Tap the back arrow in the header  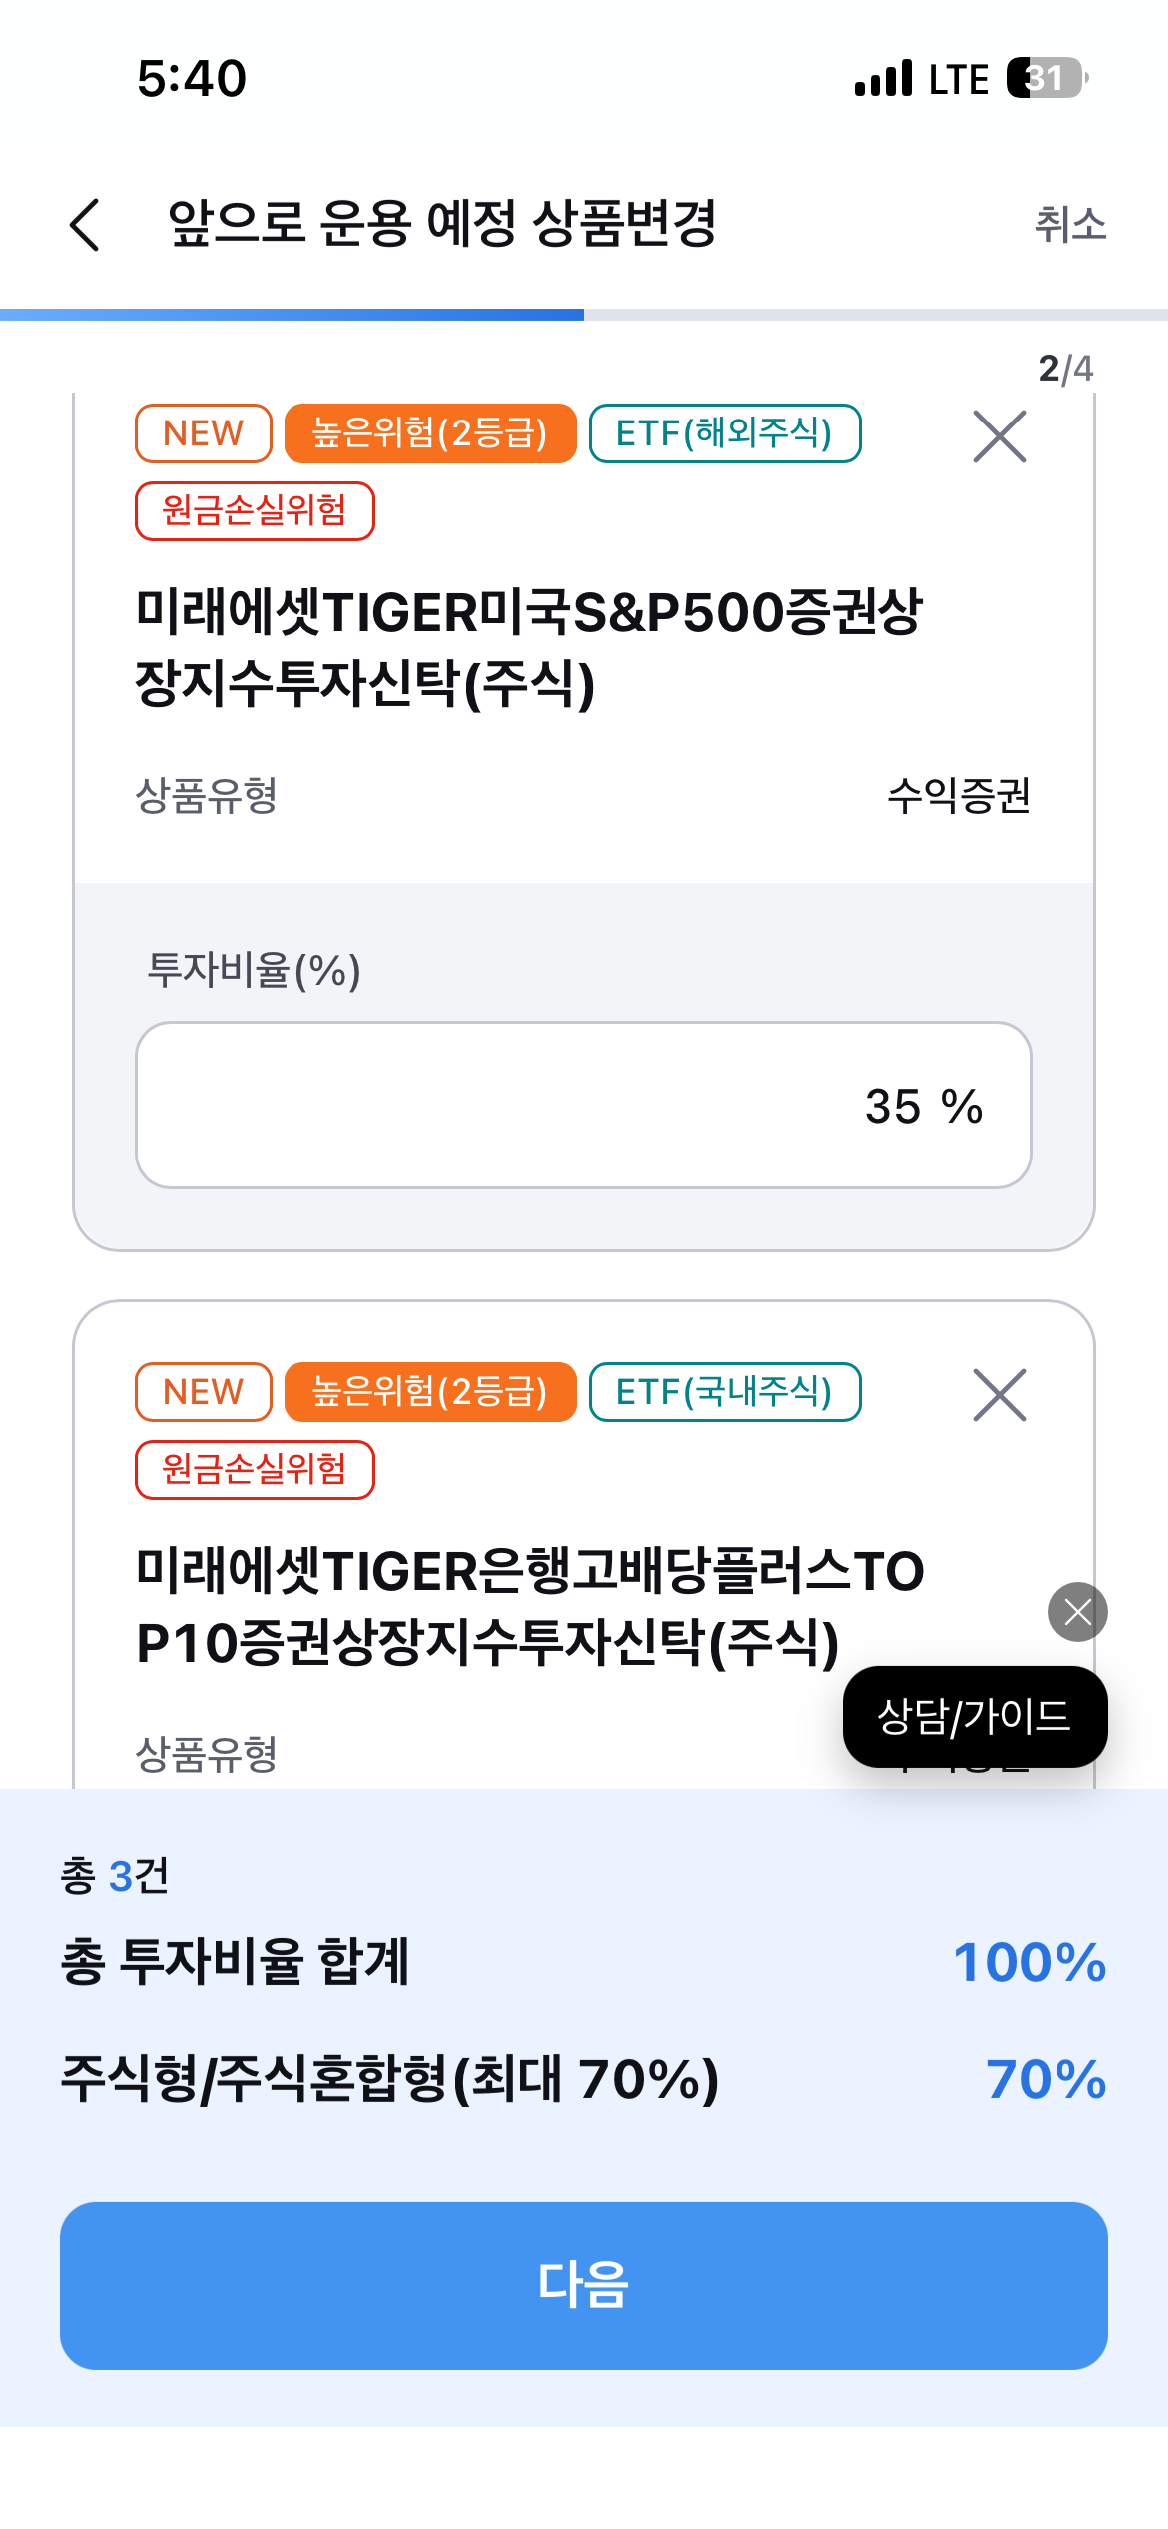click(86, 224)
